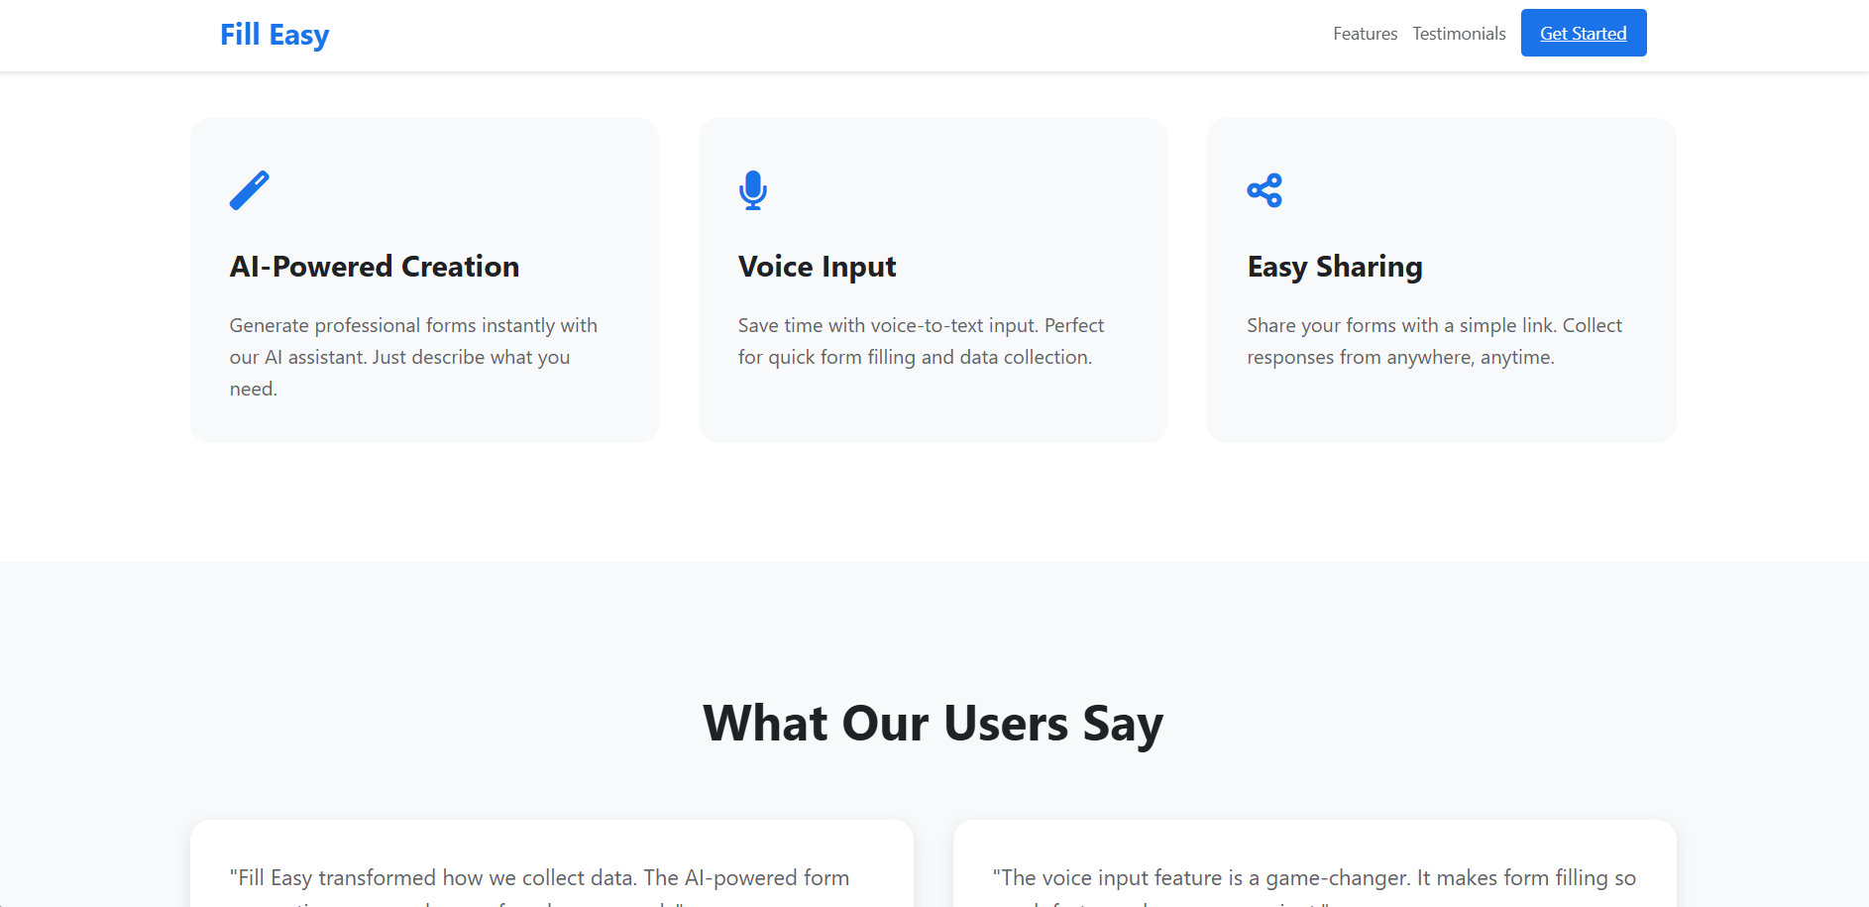This screenshot has width=1869, height=907.
Task: Open the Features navigation link
Action: (1365, 34)
